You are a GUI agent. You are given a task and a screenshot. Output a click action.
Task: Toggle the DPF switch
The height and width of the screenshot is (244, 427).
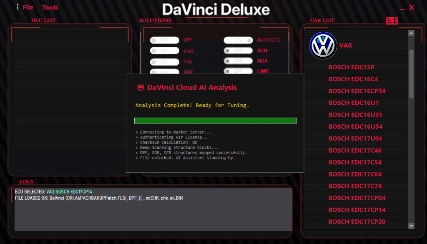pyautogui.click(x=164, y=40)
